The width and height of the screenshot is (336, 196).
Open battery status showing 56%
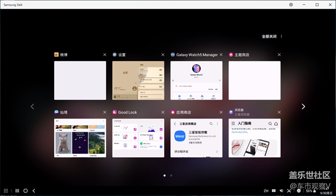(x=311, y=191)
